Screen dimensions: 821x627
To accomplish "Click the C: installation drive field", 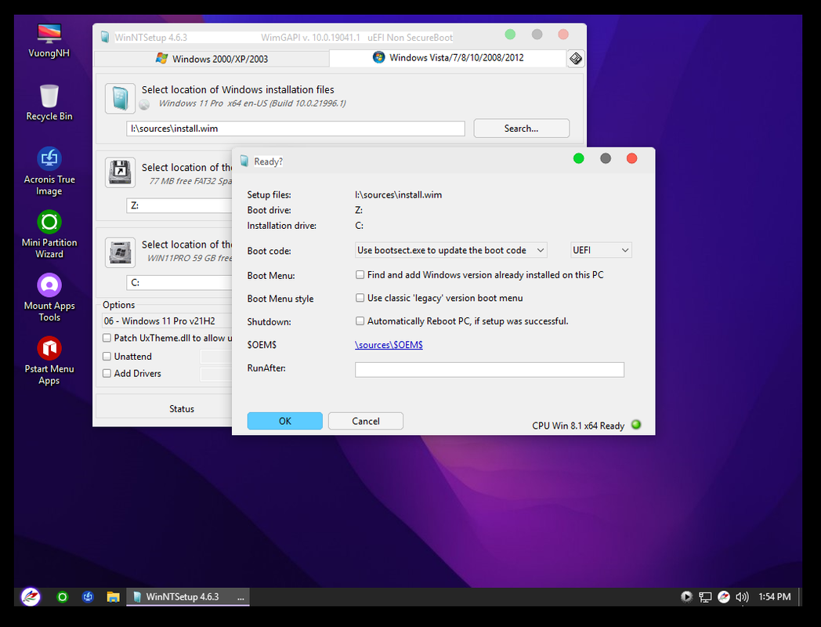I will (x=179, y=282).
